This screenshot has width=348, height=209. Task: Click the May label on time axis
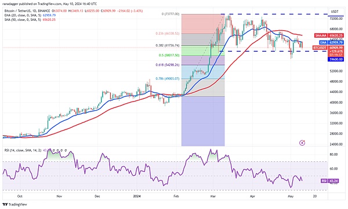click(x=291, y=196)
